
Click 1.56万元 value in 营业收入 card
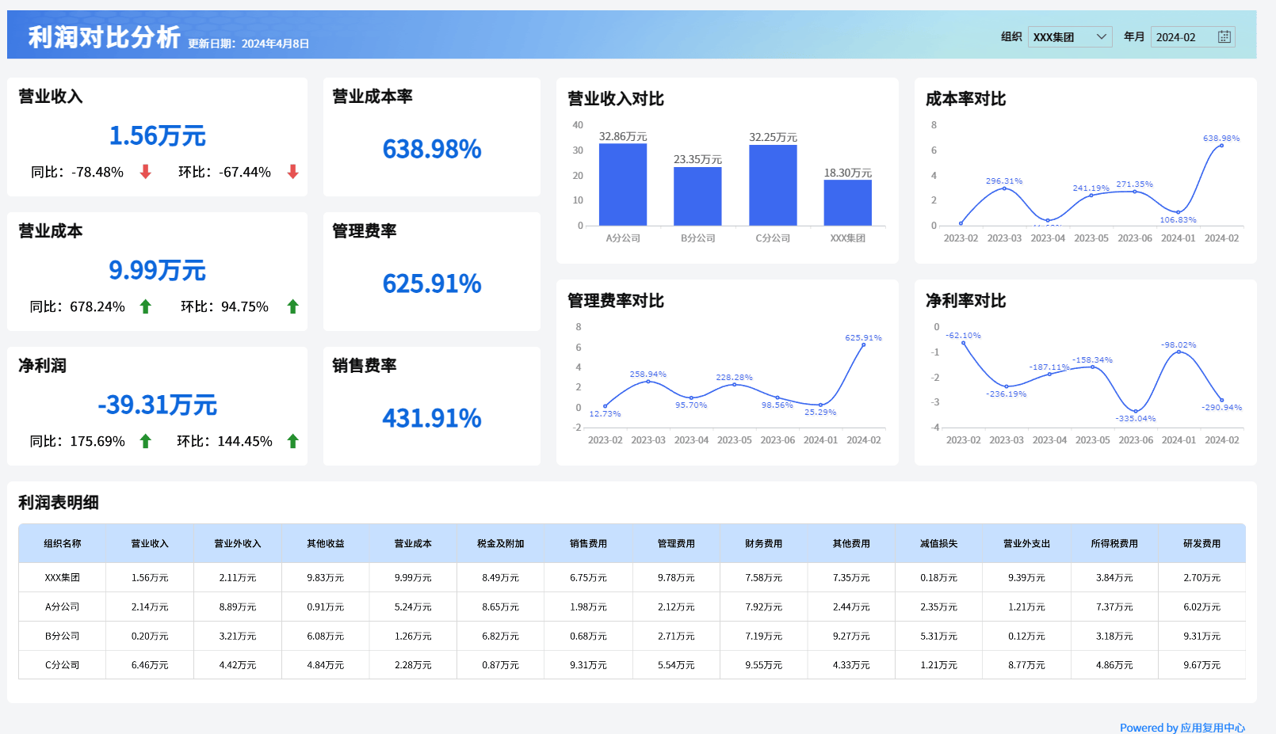click(x=157, y=135)
